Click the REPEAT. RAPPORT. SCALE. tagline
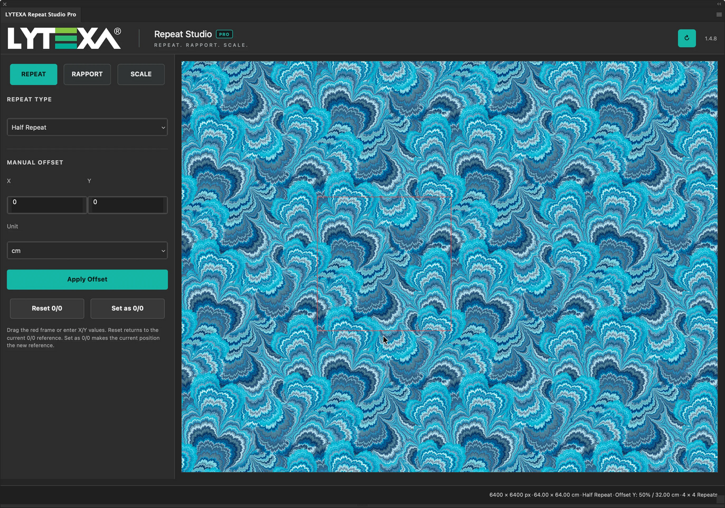725x508 pixels. [x=201, y=46]
